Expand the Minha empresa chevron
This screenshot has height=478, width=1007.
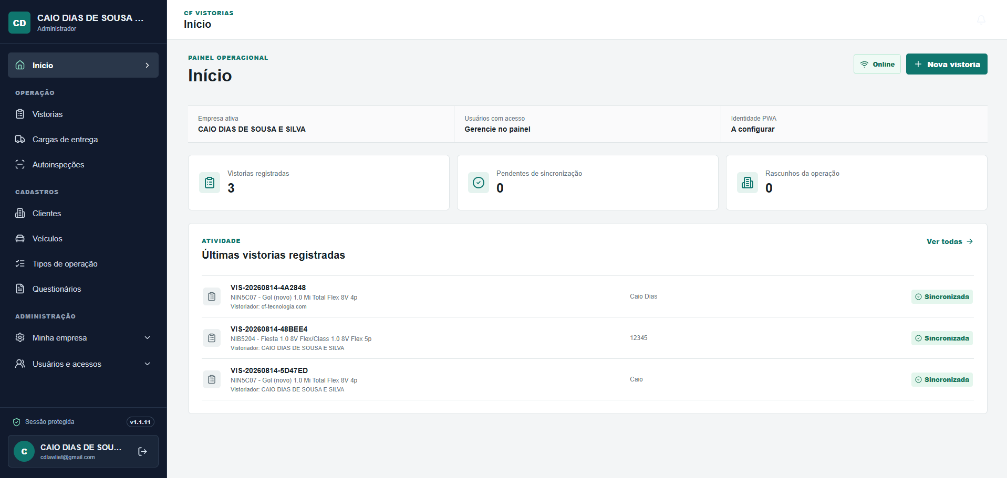[x=148, y=337]
